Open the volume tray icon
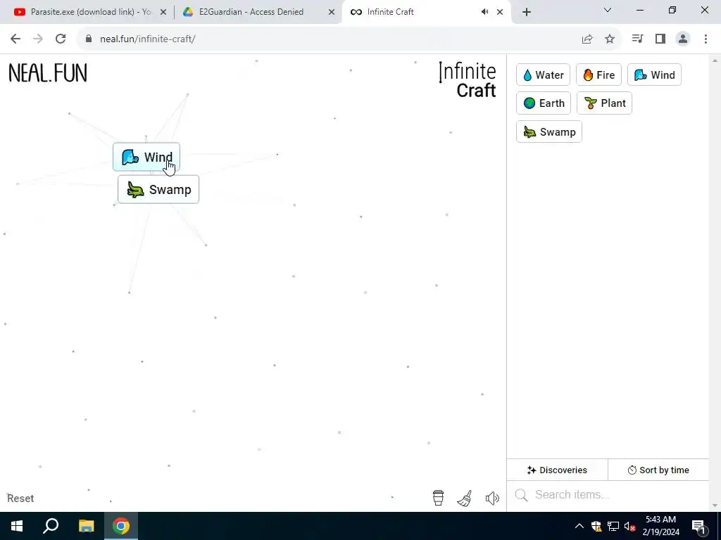721x540 pixels. tap(630, 526)
